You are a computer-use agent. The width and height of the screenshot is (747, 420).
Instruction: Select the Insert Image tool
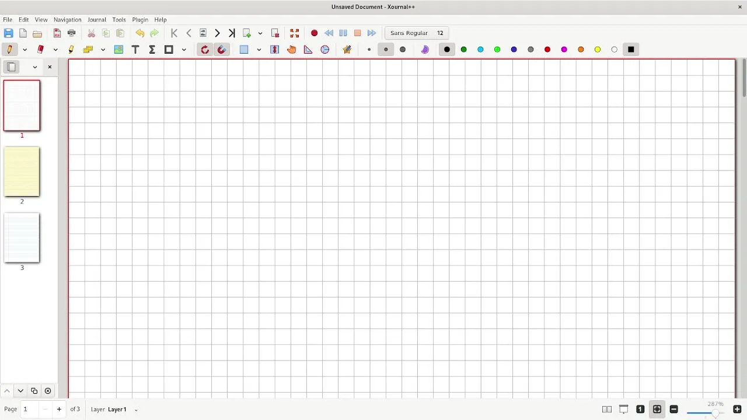click(x=118, y=50)
